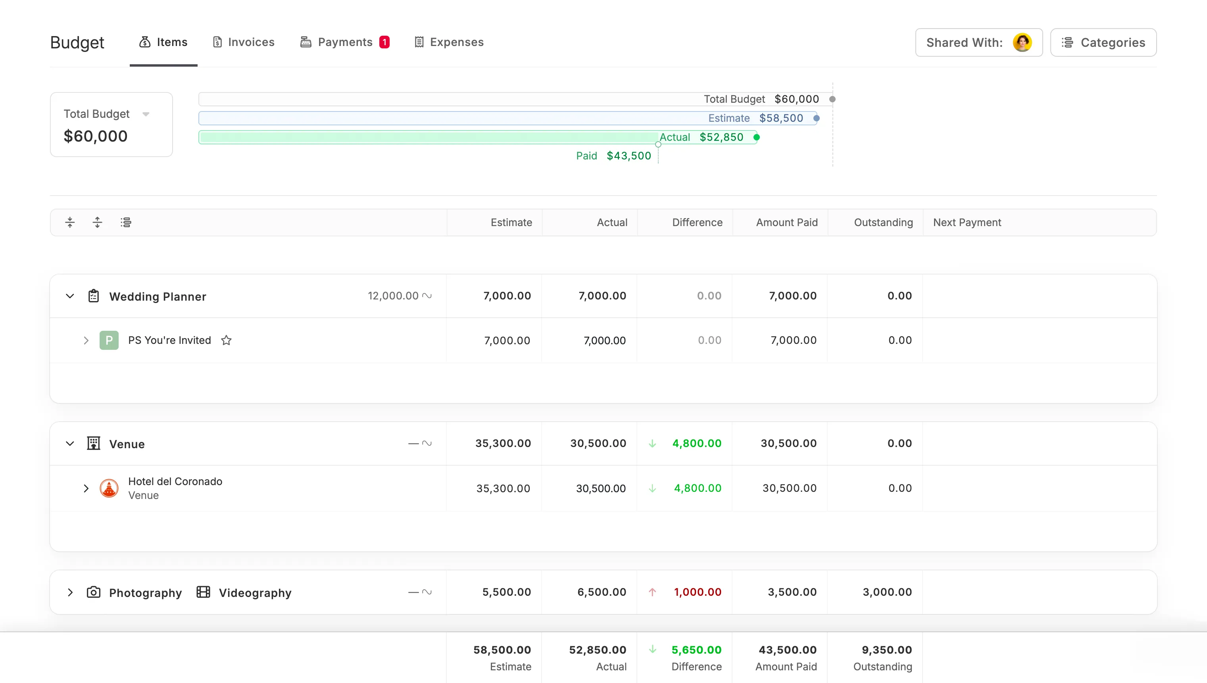Click the trend icon in the Photography row
Image resolution: width=1207 pixels, height=683 pixels.
[x=427, y=592]
